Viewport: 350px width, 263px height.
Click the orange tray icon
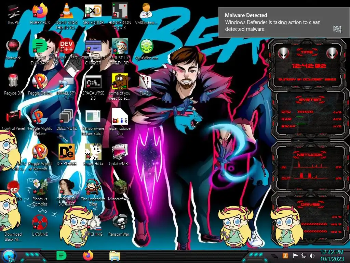point(285,255)
